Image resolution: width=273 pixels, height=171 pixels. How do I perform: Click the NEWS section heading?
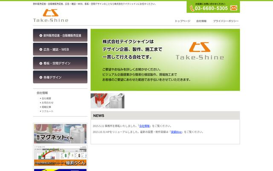99,115
